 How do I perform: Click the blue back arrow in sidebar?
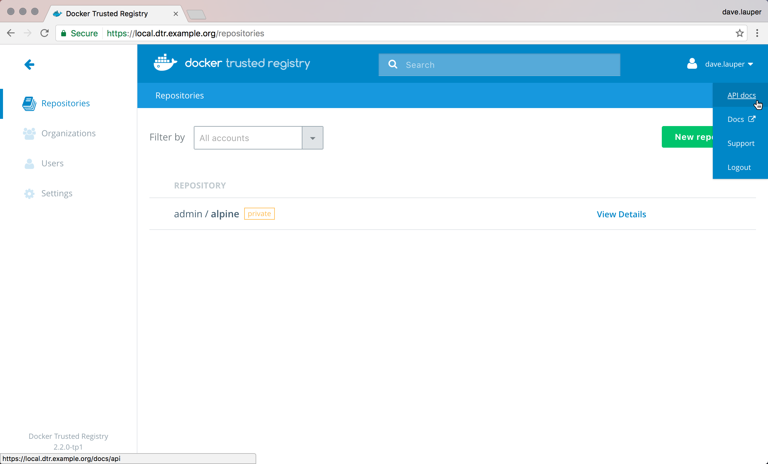click(x=29, y=65)
